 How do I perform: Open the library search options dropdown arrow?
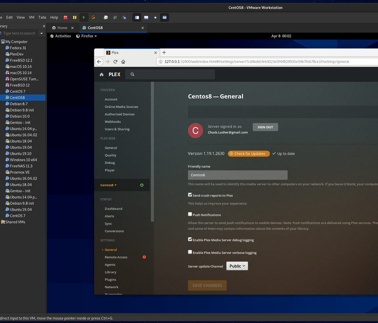(42, 33)
